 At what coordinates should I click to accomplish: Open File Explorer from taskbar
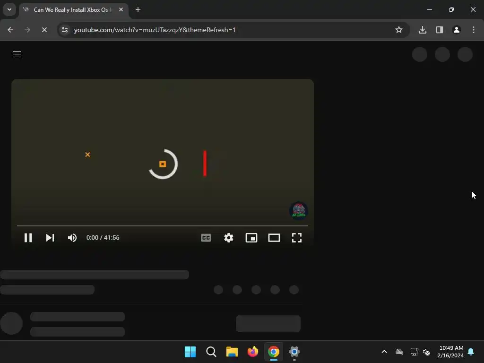232,352
